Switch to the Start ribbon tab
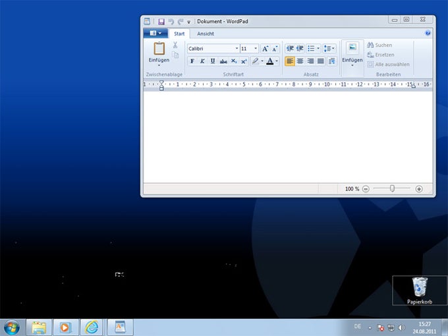Viewport: 448px width, 336px height. [179, 34]
